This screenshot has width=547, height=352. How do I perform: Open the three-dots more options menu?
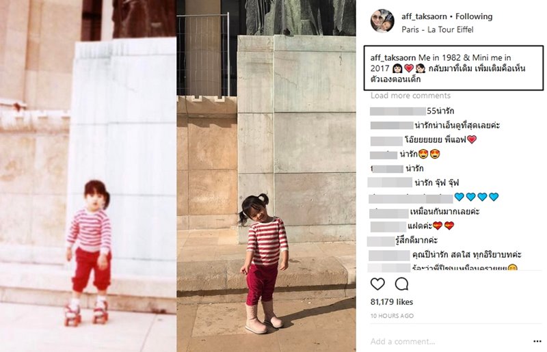click(x=537, y=341)
